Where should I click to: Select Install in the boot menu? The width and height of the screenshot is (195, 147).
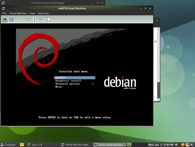pos(74,78)
